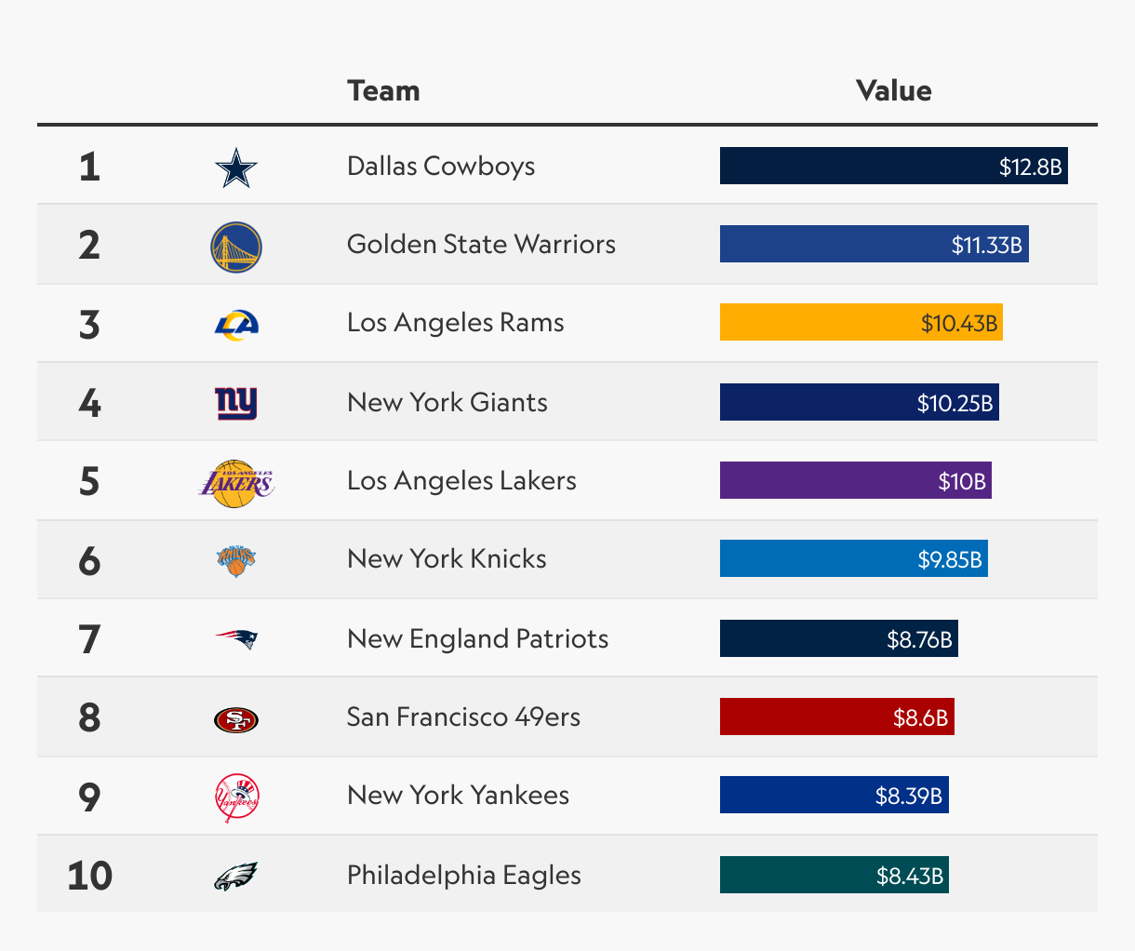Select the San Francisco 49ers logo
The image size is (1135, 951).
tap(236, 718)
